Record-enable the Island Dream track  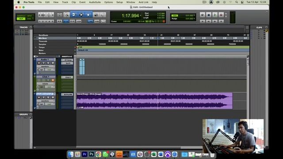point(39,98)
